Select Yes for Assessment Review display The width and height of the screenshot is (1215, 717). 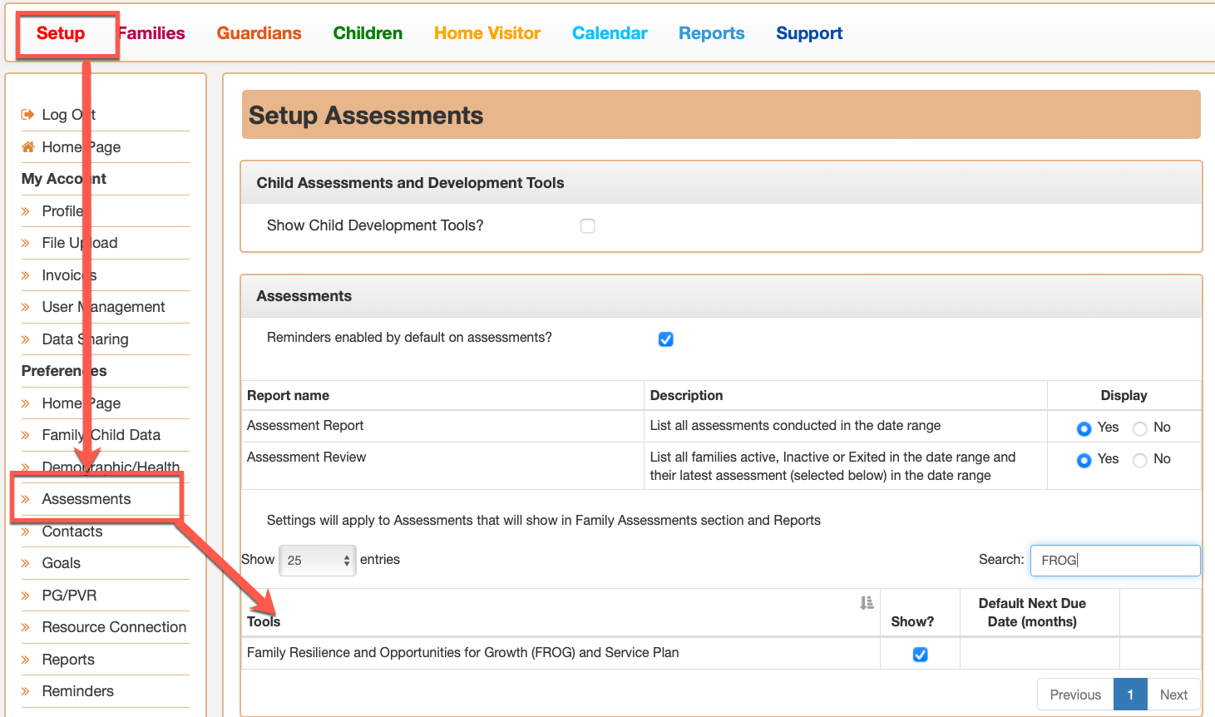pos(1084,460)
